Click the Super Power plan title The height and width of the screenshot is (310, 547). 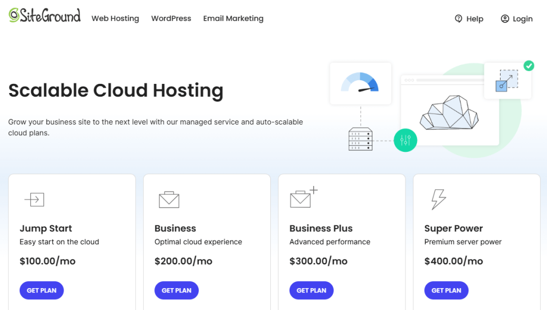(x=454, y=228)
